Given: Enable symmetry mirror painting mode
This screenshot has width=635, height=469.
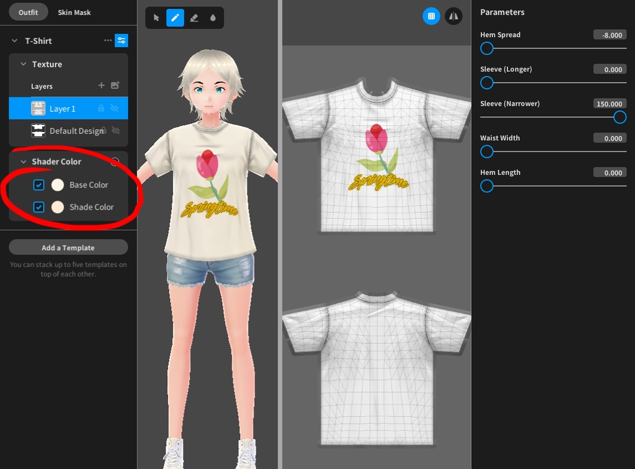Looking at the screenshot, I should click(x=453, y=16).
